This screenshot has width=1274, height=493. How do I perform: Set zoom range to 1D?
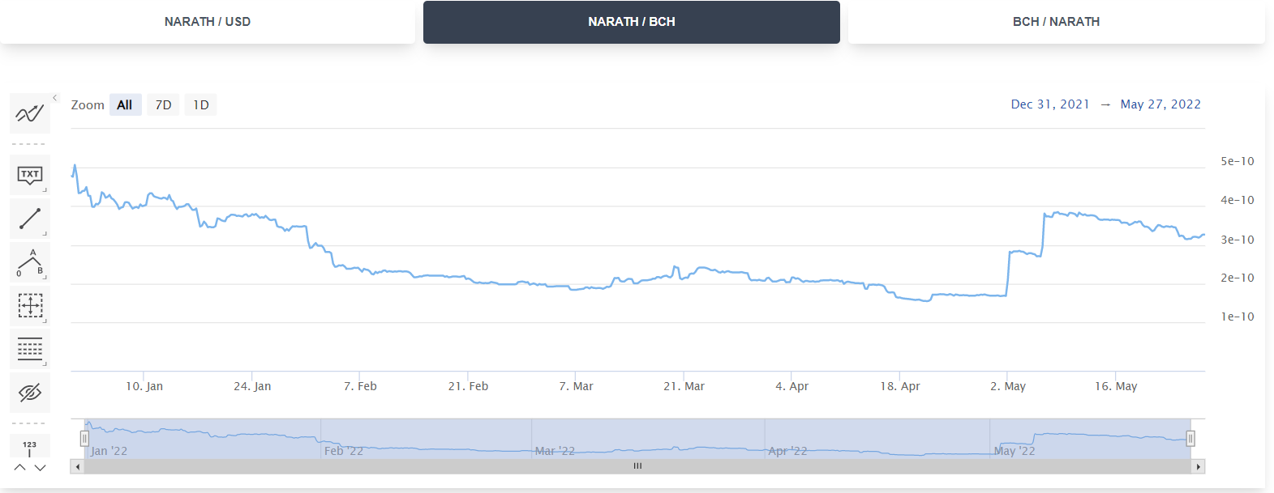(x=201, y=104)
